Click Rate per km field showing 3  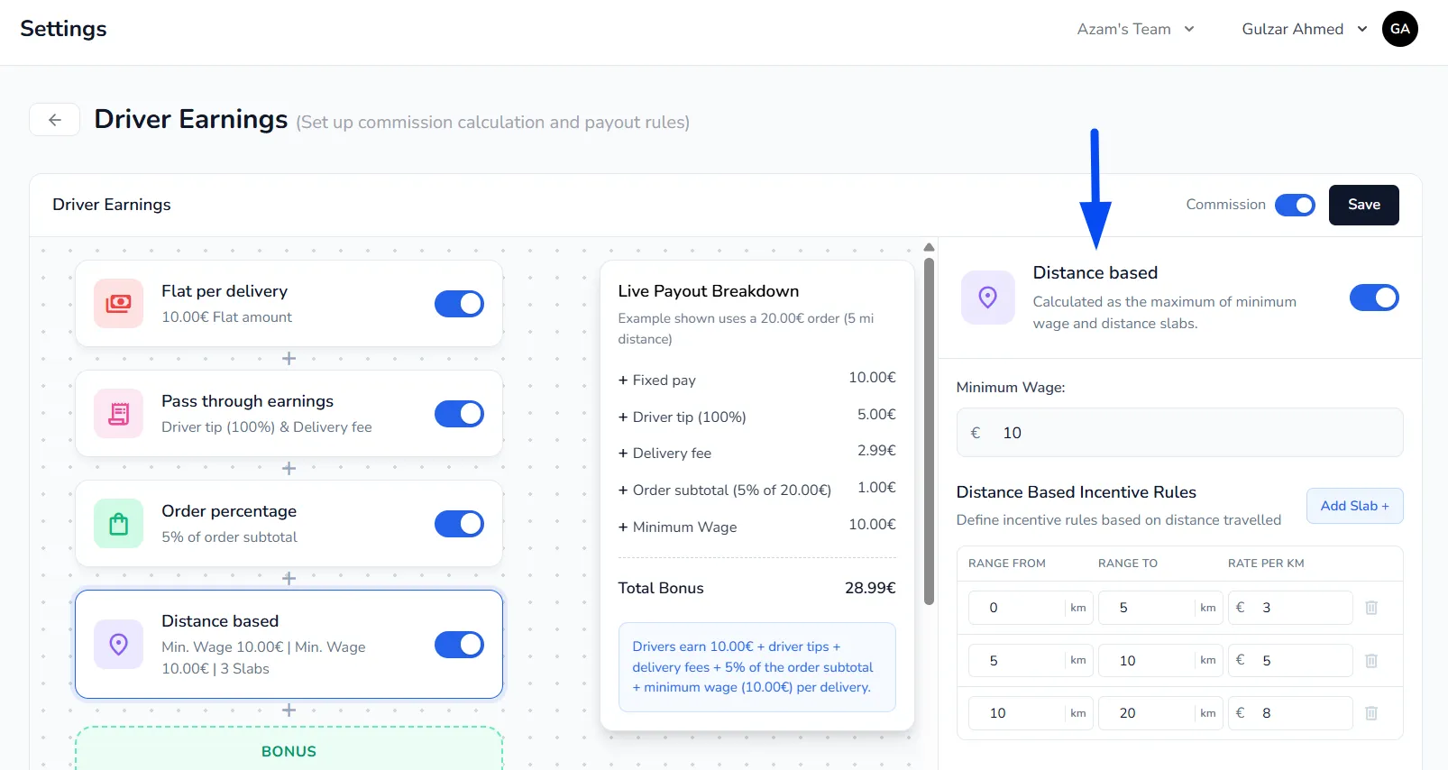pos(1290,608)
